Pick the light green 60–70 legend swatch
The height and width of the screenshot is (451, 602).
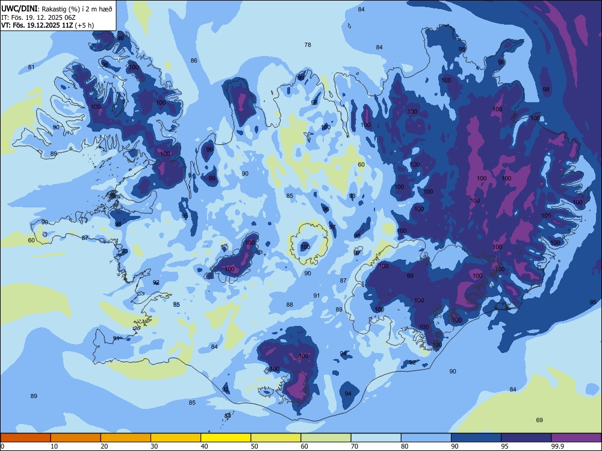[x=326, y=438]
